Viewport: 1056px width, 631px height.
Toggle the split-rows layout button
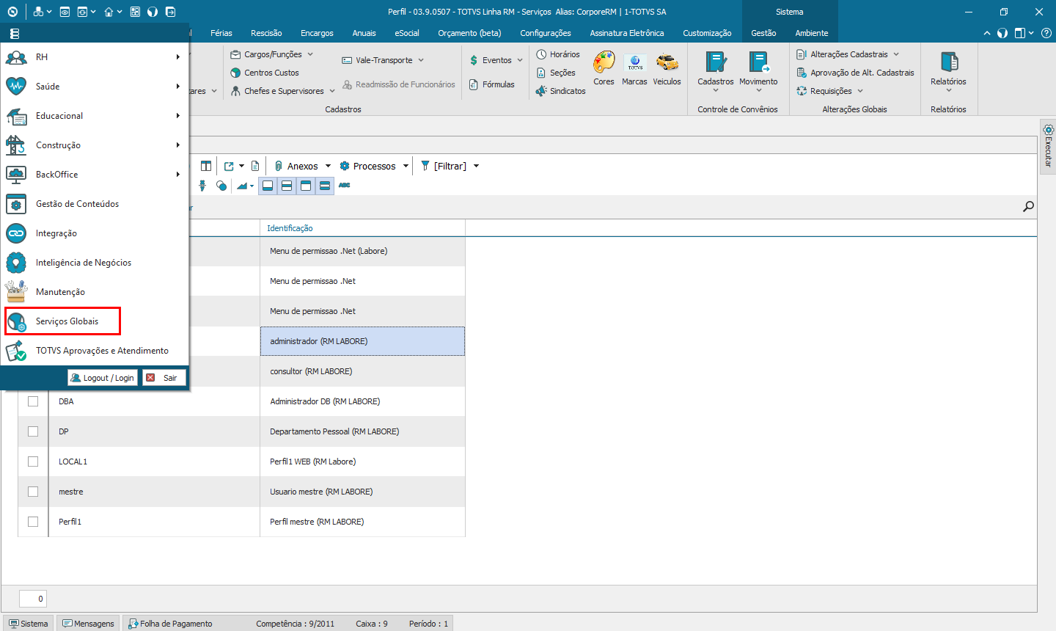[287, 186]
